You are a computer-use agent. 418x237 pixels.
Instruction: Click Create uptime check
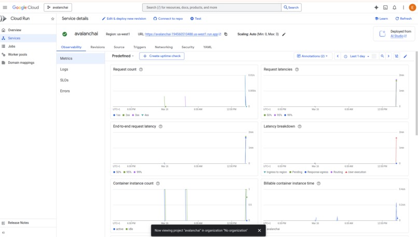162,56
